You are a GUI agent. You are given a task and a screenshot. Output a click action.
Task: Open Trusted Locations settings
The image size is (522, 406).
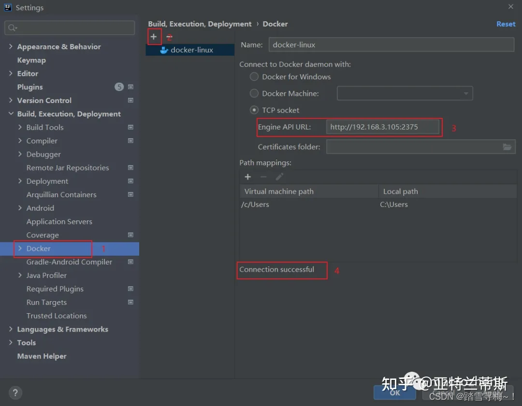tap(57, 316)
